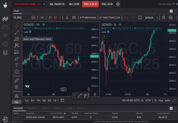Click the RP&L -39.44 indicator

90,4
